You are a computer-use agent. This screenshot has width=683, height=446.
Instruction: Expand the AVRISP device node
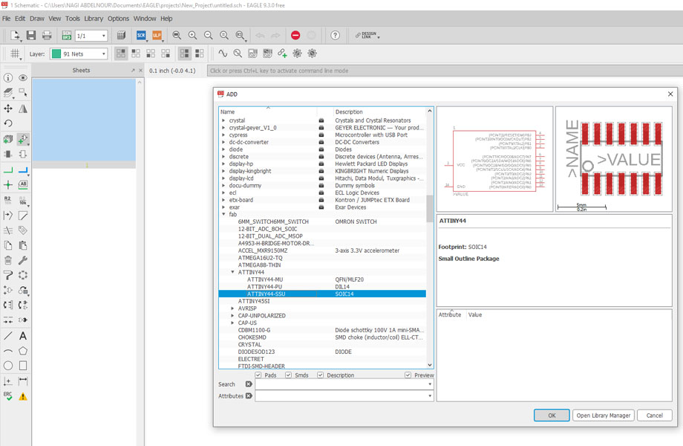pos(232,308)
